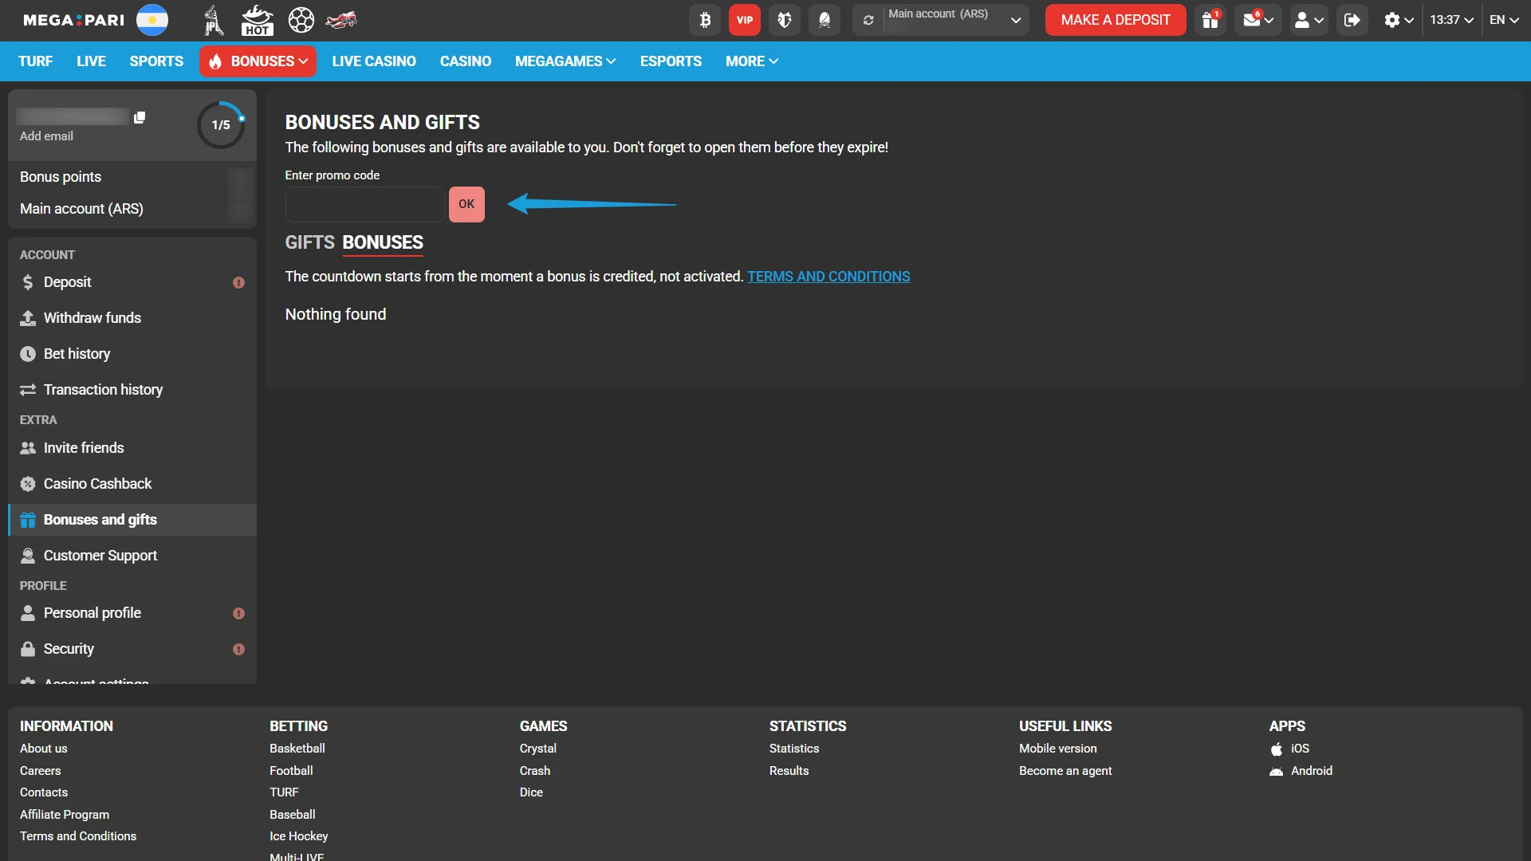Open Results under Statistics footer
This screenshot has width=1531, height=861.
789,771
